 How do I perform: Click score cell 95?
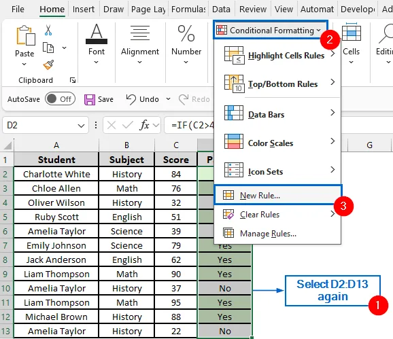[176, 302]
